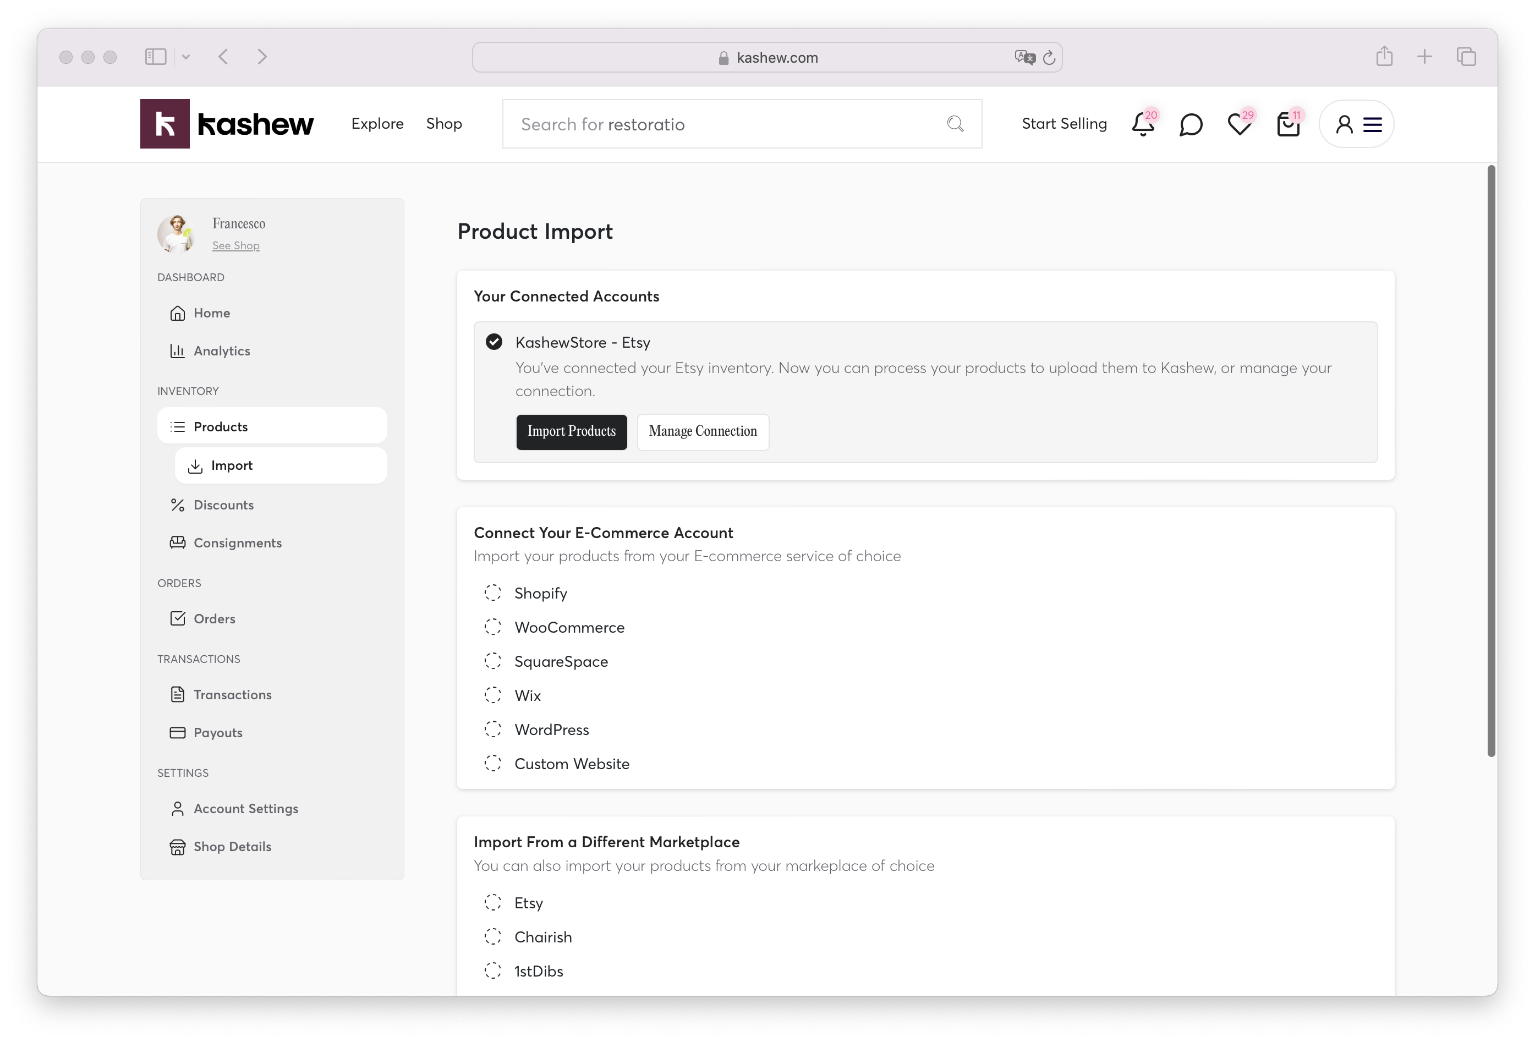Click the page vertical scrollbar
The height and width of the screenshot is (1042, 1535).
(1491, 461)
